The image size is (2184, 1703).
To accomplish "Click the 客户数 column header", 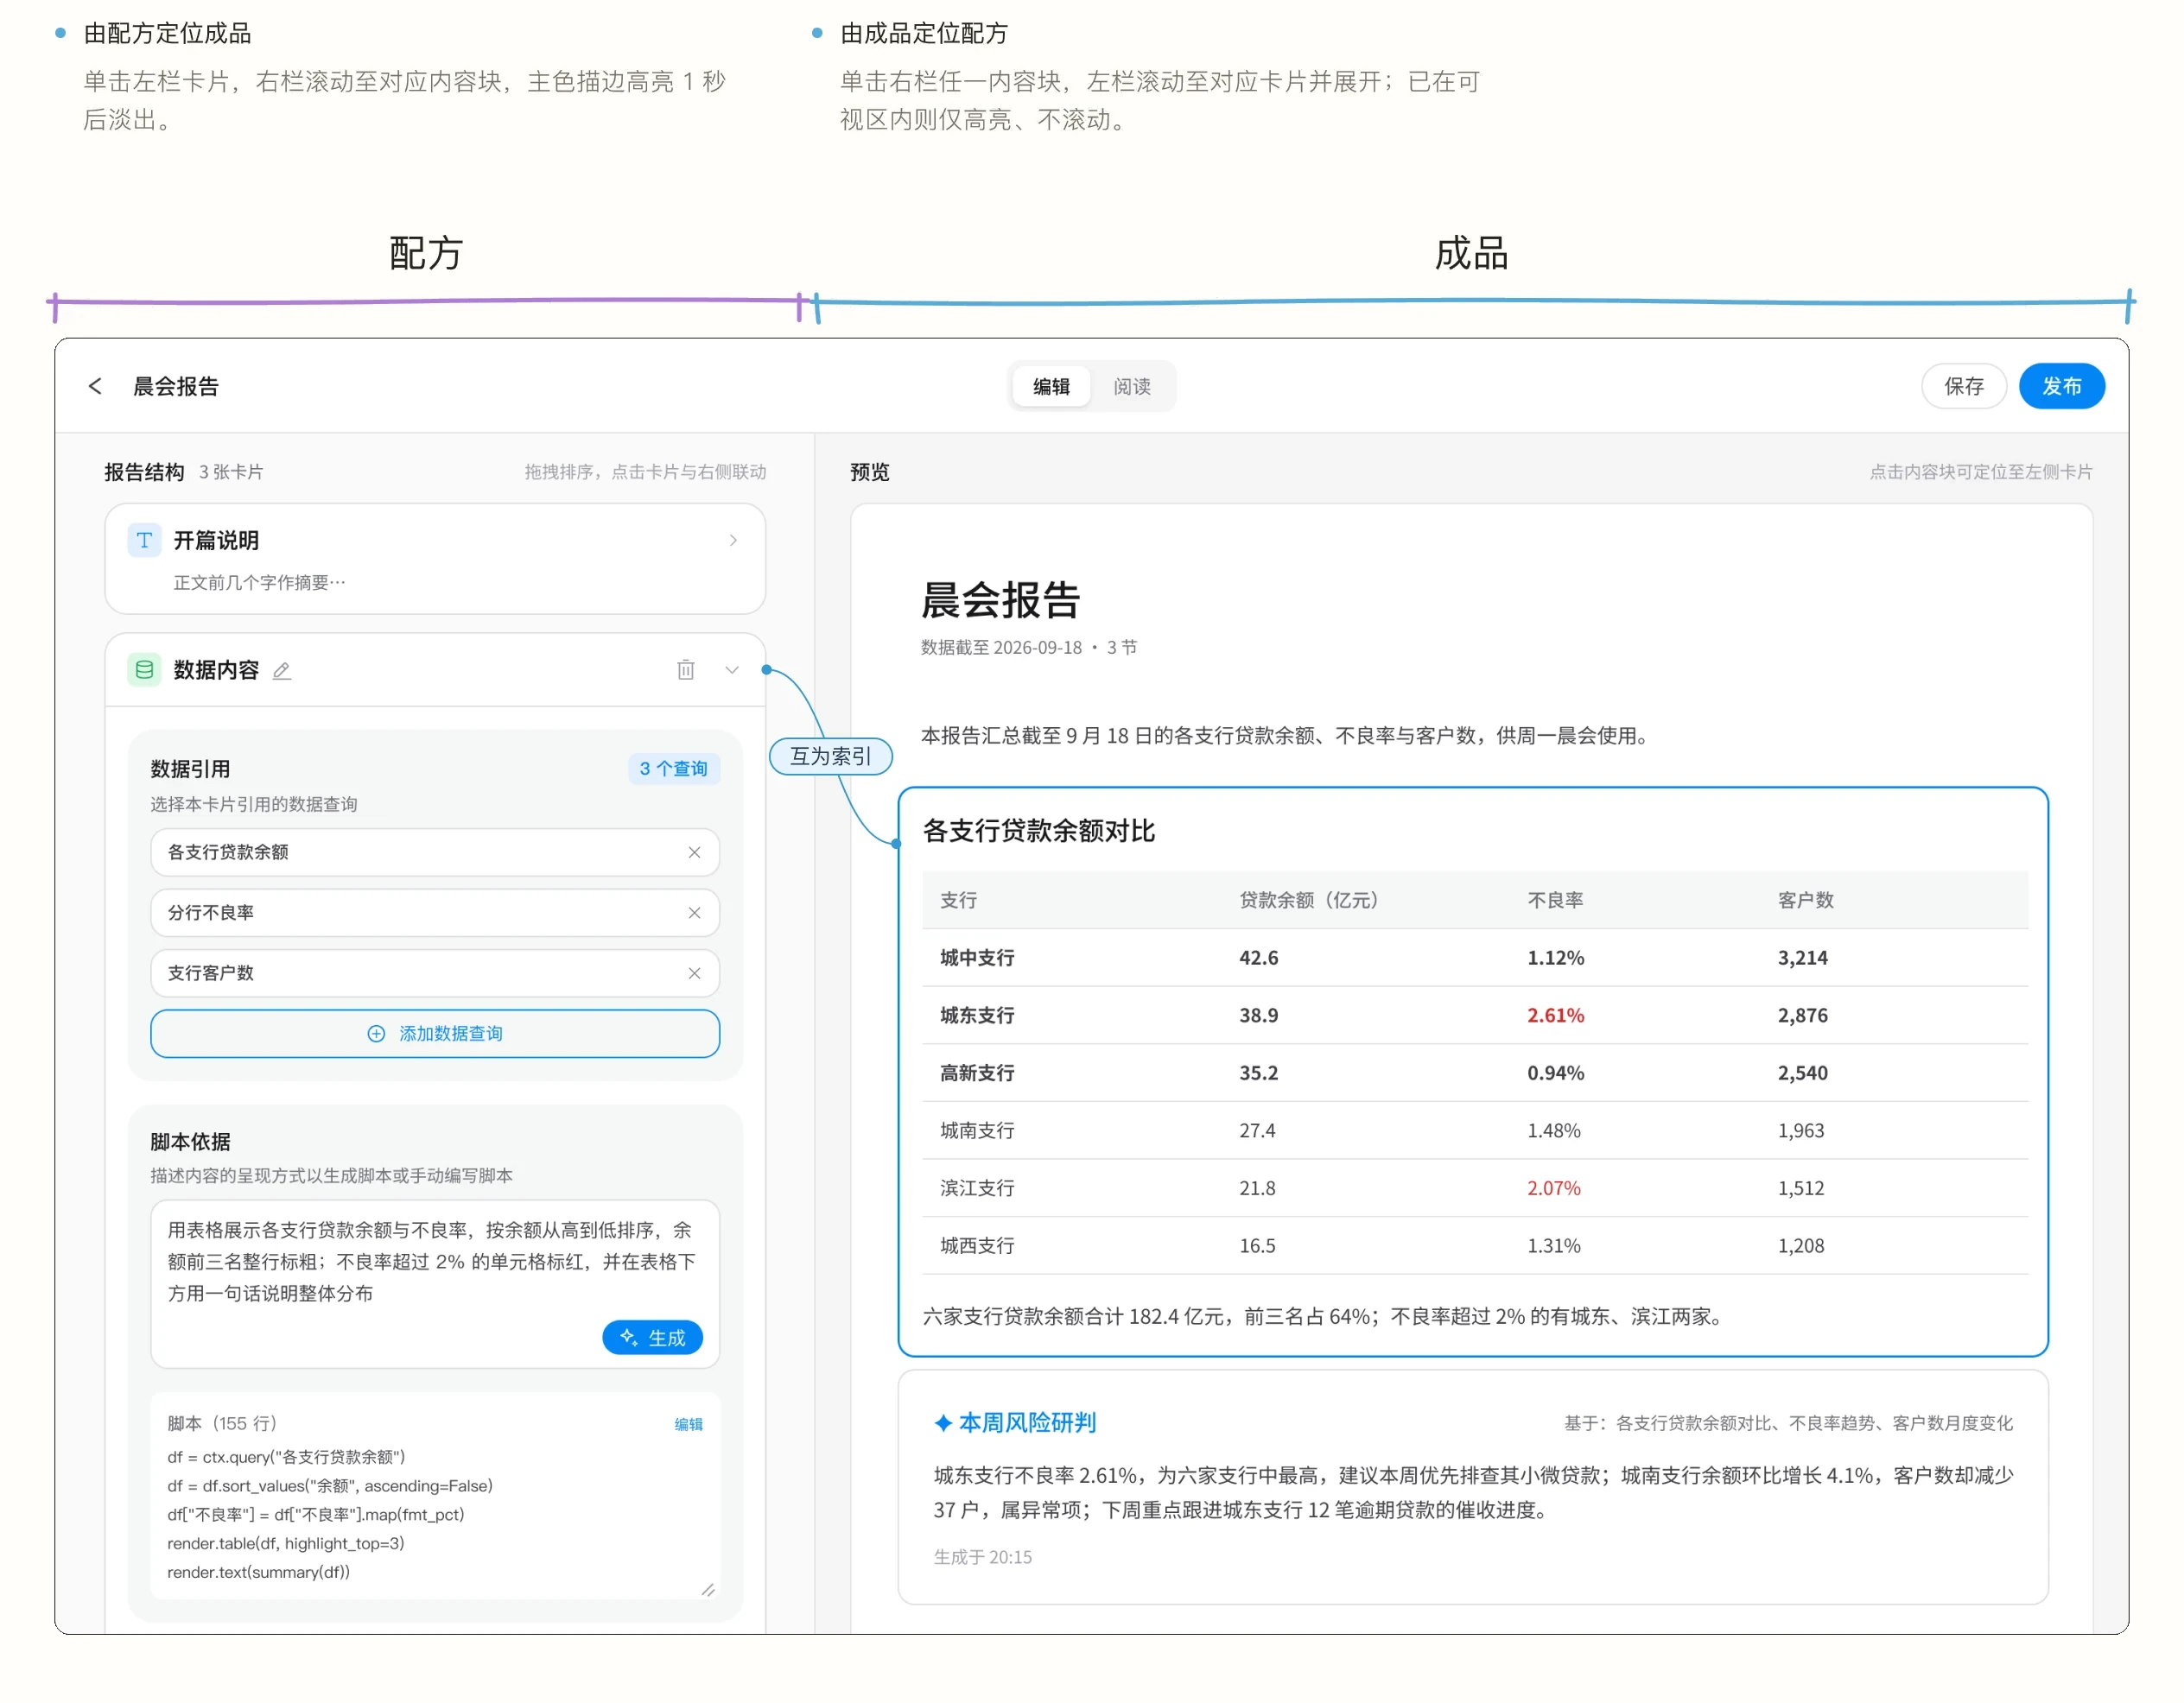I will tap(1805, 901).
